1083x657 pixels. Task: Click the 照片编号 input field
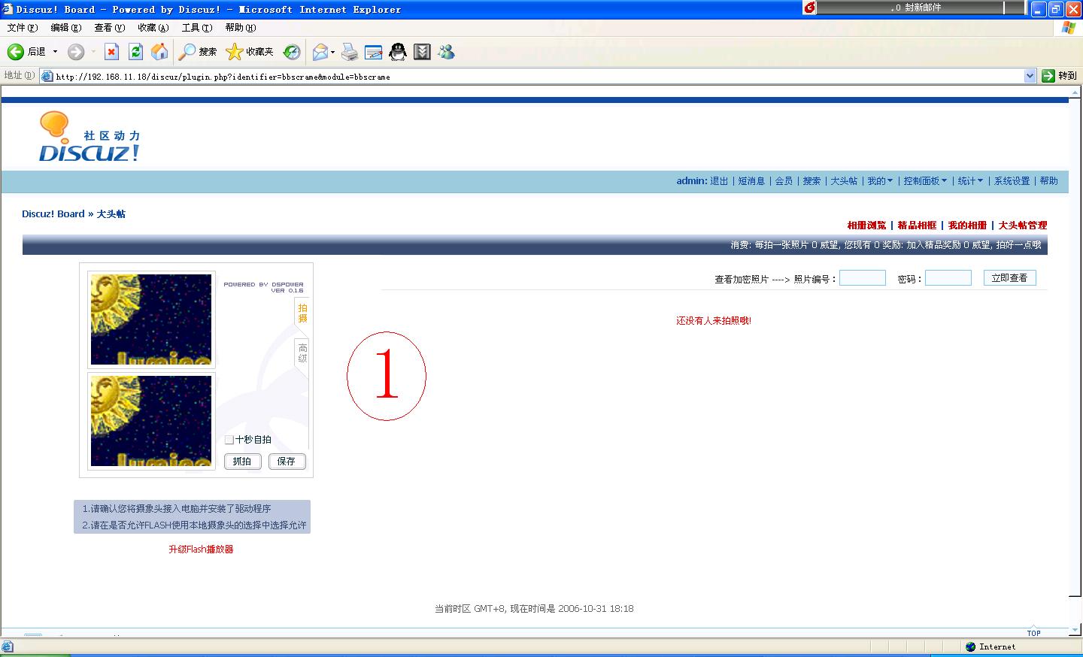(x=862, y=278)
